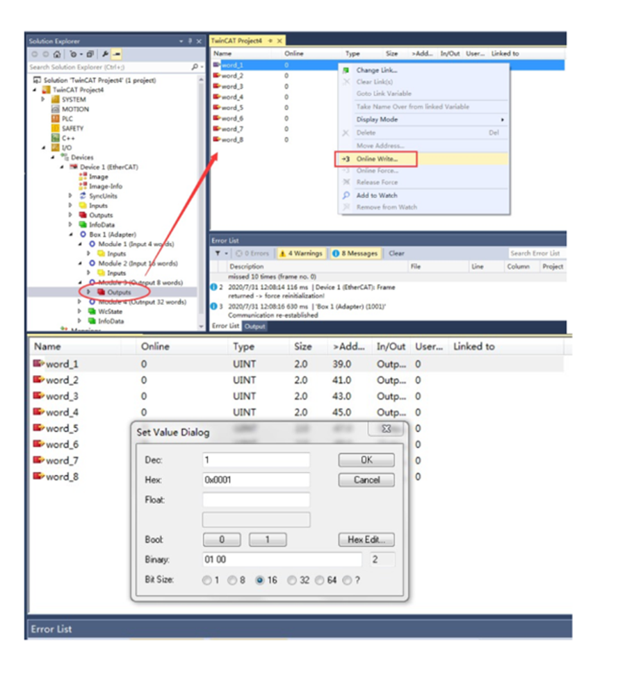Click the Dec input field
618x678 pixels.
(x=257, y=460)
